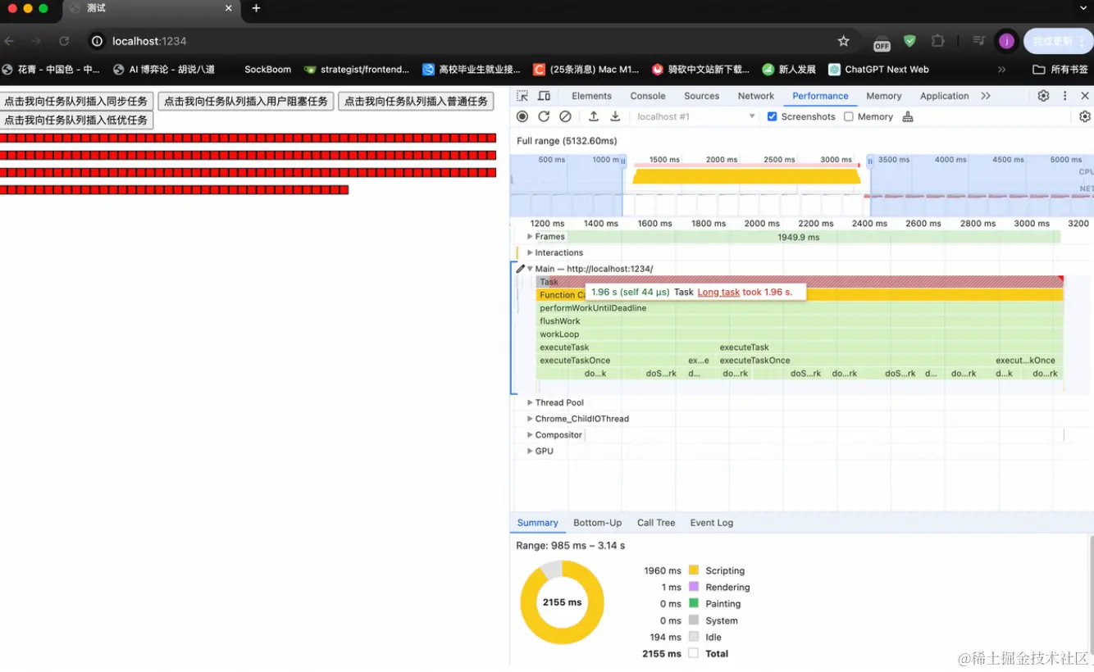The image size is (1094, 672).
Task: Click the button to insert 用户阻塞任务
Action: (x=246, y=102)
